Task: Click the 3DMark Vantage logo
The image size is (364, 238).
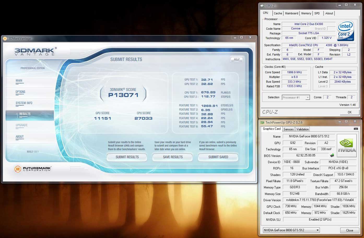Action: coord(35,51)
